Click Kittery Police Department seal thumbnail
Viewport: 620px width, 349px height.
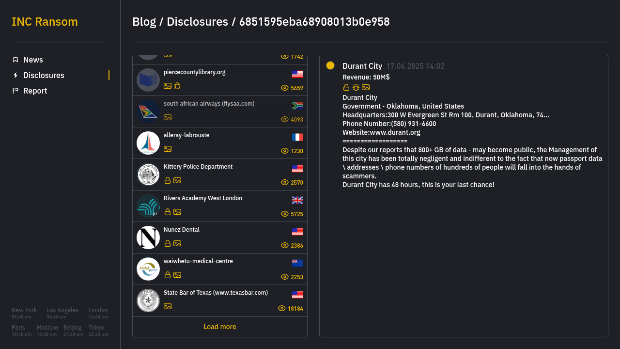pyautogui.click(x=148, y=174)
